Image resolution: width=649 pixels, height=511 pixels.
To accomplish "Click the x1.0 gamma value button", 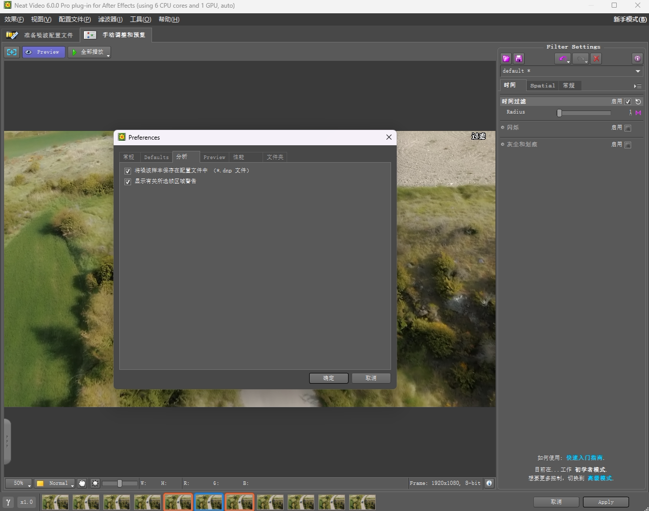I will pos(27,502).
